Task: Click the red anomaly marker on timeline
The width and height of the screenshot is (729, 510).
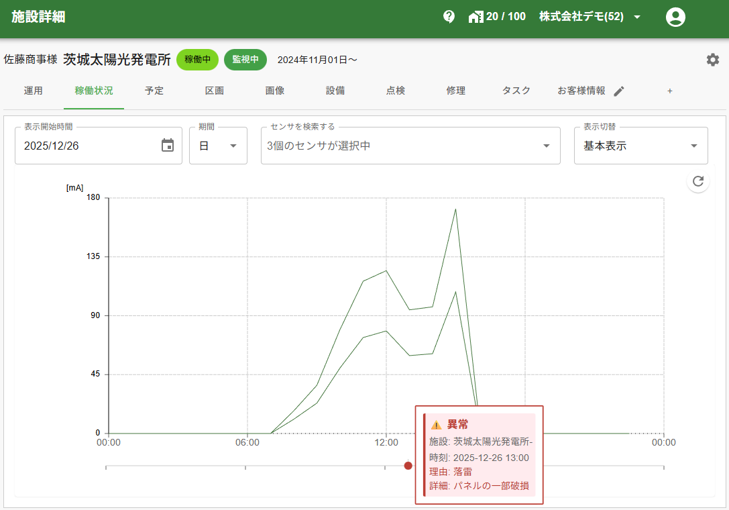Action: tap(408, 466)
